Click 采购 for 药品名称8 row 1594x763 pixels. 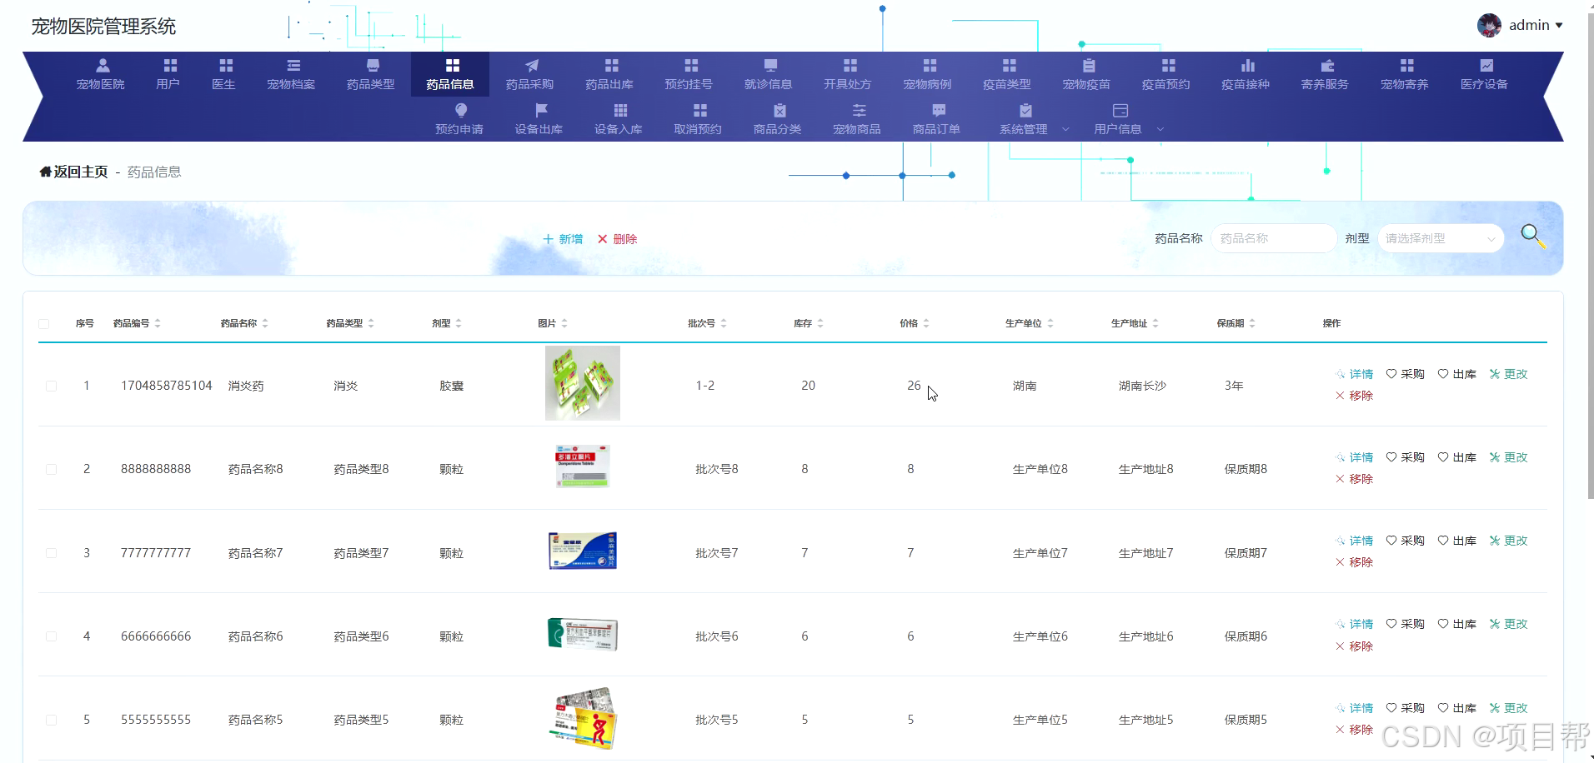point(1406,457)
